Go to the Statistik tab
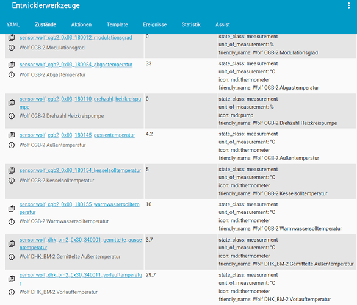This screenshot has width=357, height=305. point(191,24)
